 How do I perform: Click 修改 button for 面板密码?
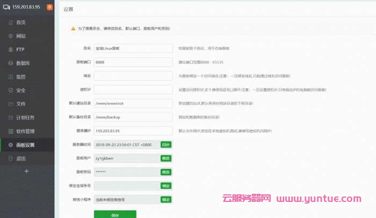click(x=166, y=172)
